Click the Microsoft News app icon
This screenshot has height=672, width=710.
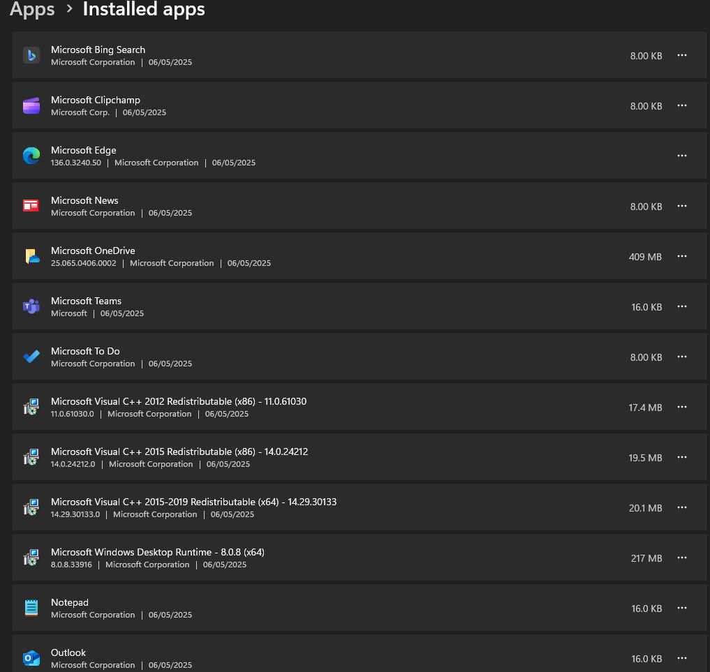coord(31,206)
